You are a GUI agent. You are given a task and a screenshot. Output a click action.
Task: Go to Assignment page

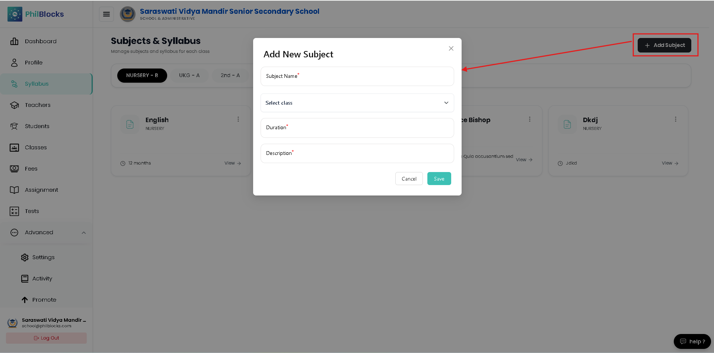pos(47,190)
